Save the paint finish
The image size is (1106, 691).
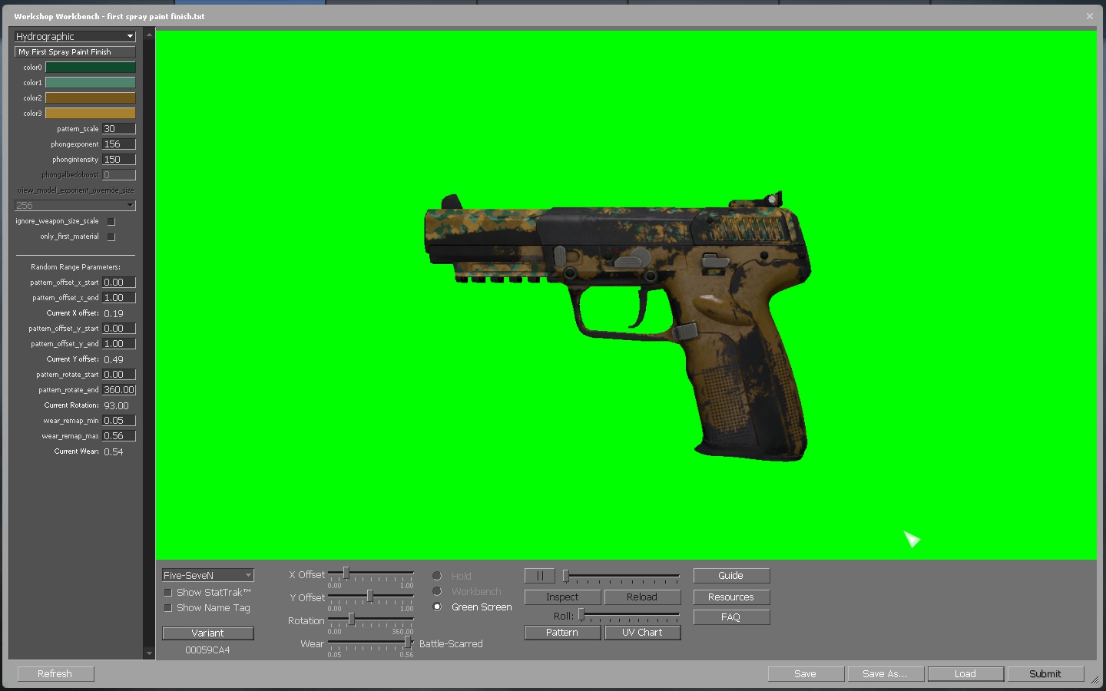click(806, 673)
